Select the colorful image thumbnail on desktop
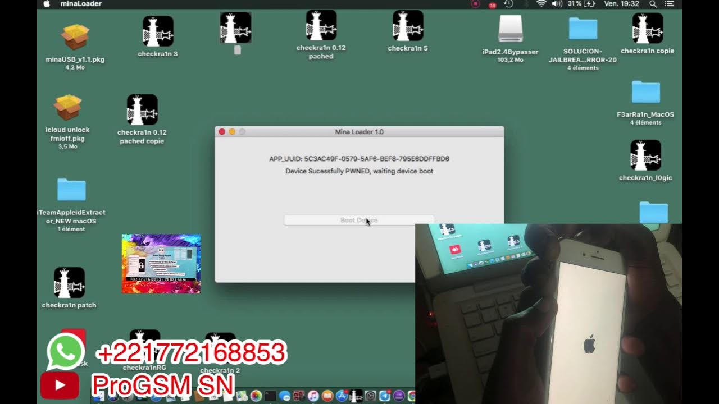719x404 pixels. pyautogui.click(x=161, y=264)
